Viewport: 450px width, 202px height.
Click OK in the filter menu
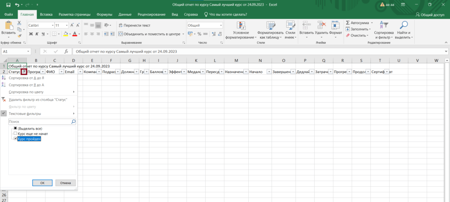tap(42, 183)
